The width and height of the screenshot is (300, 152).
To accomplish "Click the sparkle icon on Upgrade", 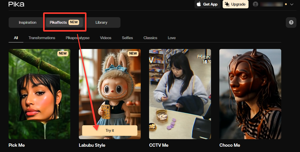I will coord(227,4).
